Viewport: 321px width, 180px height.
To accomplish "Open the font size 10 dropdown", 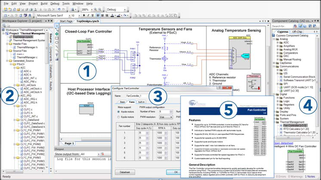I will coord(79,15).
